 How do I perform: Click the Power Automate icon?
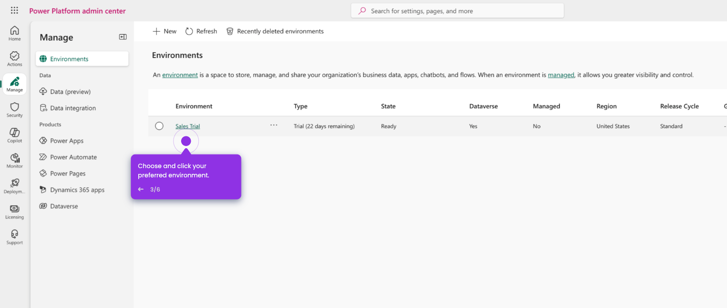click(x=43, y=157)
